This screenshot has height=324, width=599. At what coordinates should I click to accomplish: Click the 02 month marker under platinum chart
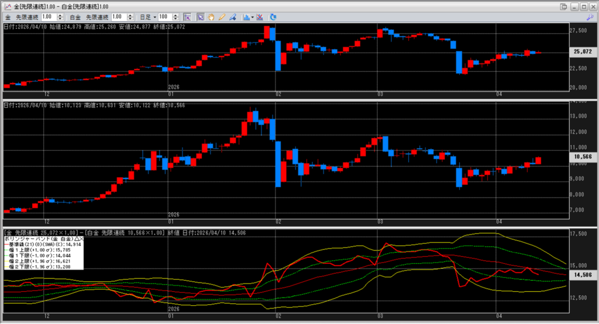click(x=278, y=222)
